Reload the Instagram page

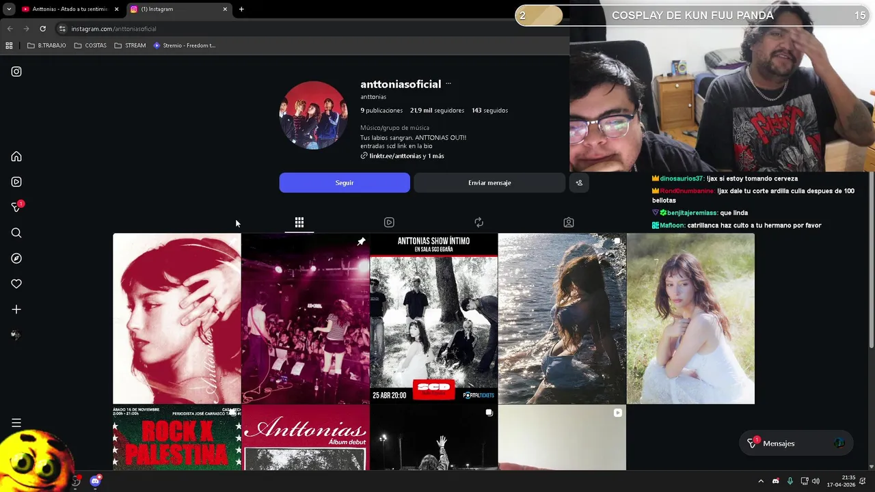[42, 29]
